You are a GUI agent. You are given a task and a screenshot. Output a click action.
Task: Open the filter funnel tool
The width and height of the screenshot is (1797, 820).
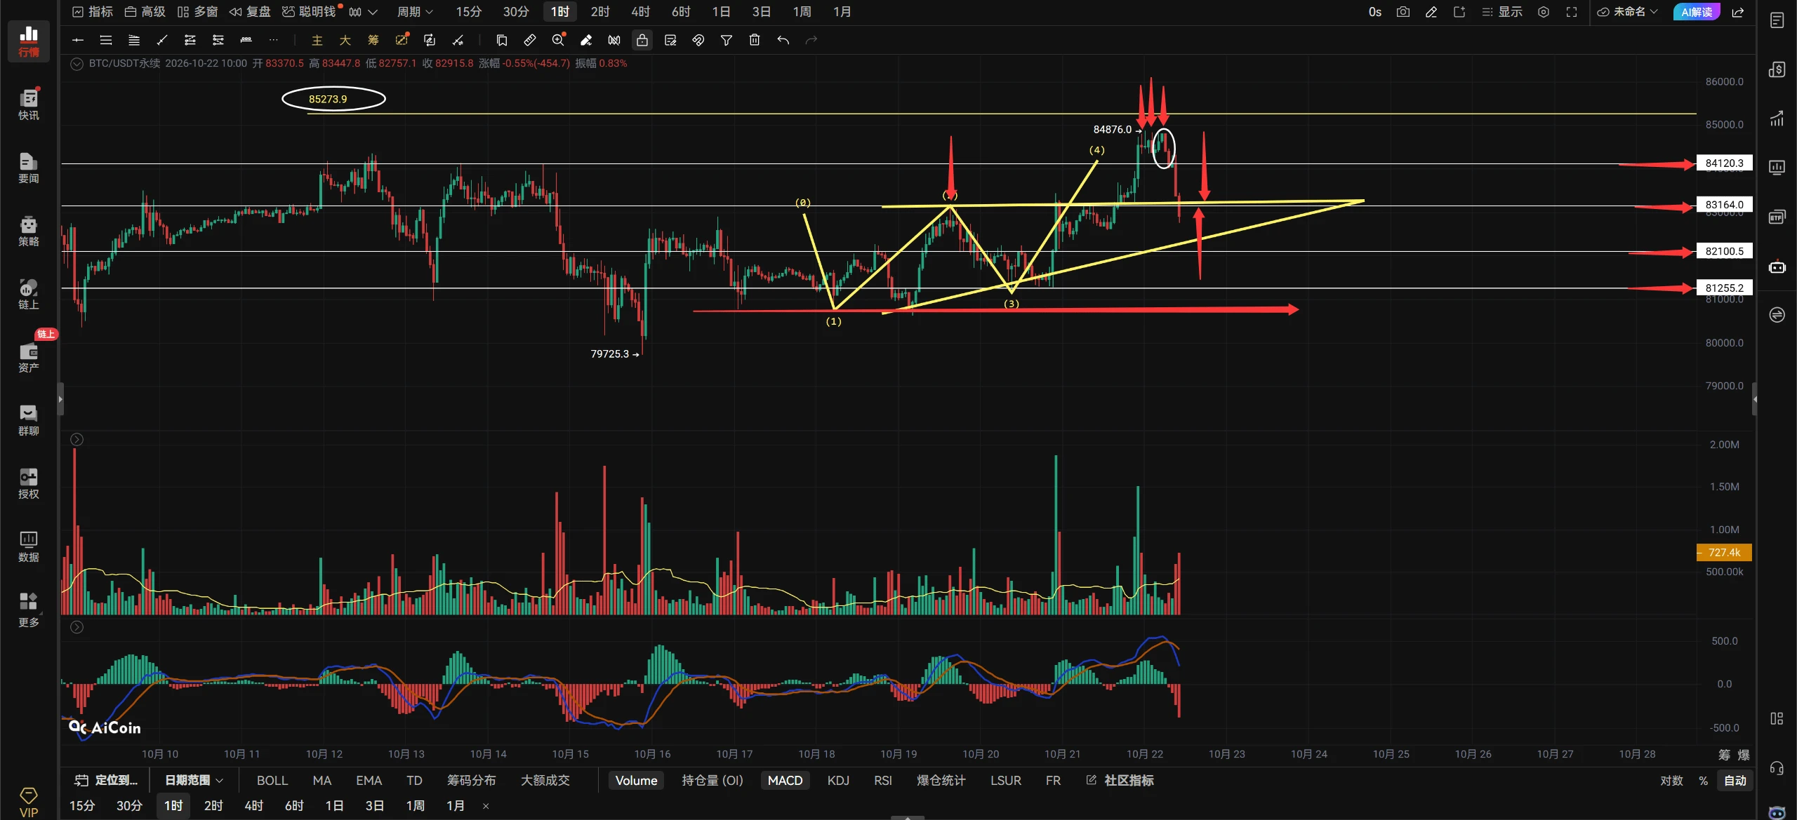pyautogui.click(x=727, y=40)
